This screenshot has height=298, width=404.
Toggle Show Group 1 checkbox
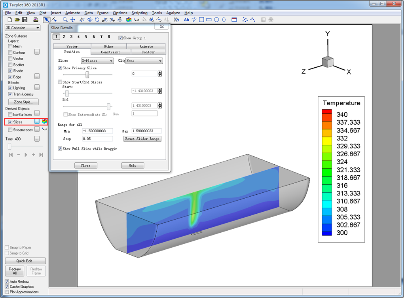tap(120, 38)
